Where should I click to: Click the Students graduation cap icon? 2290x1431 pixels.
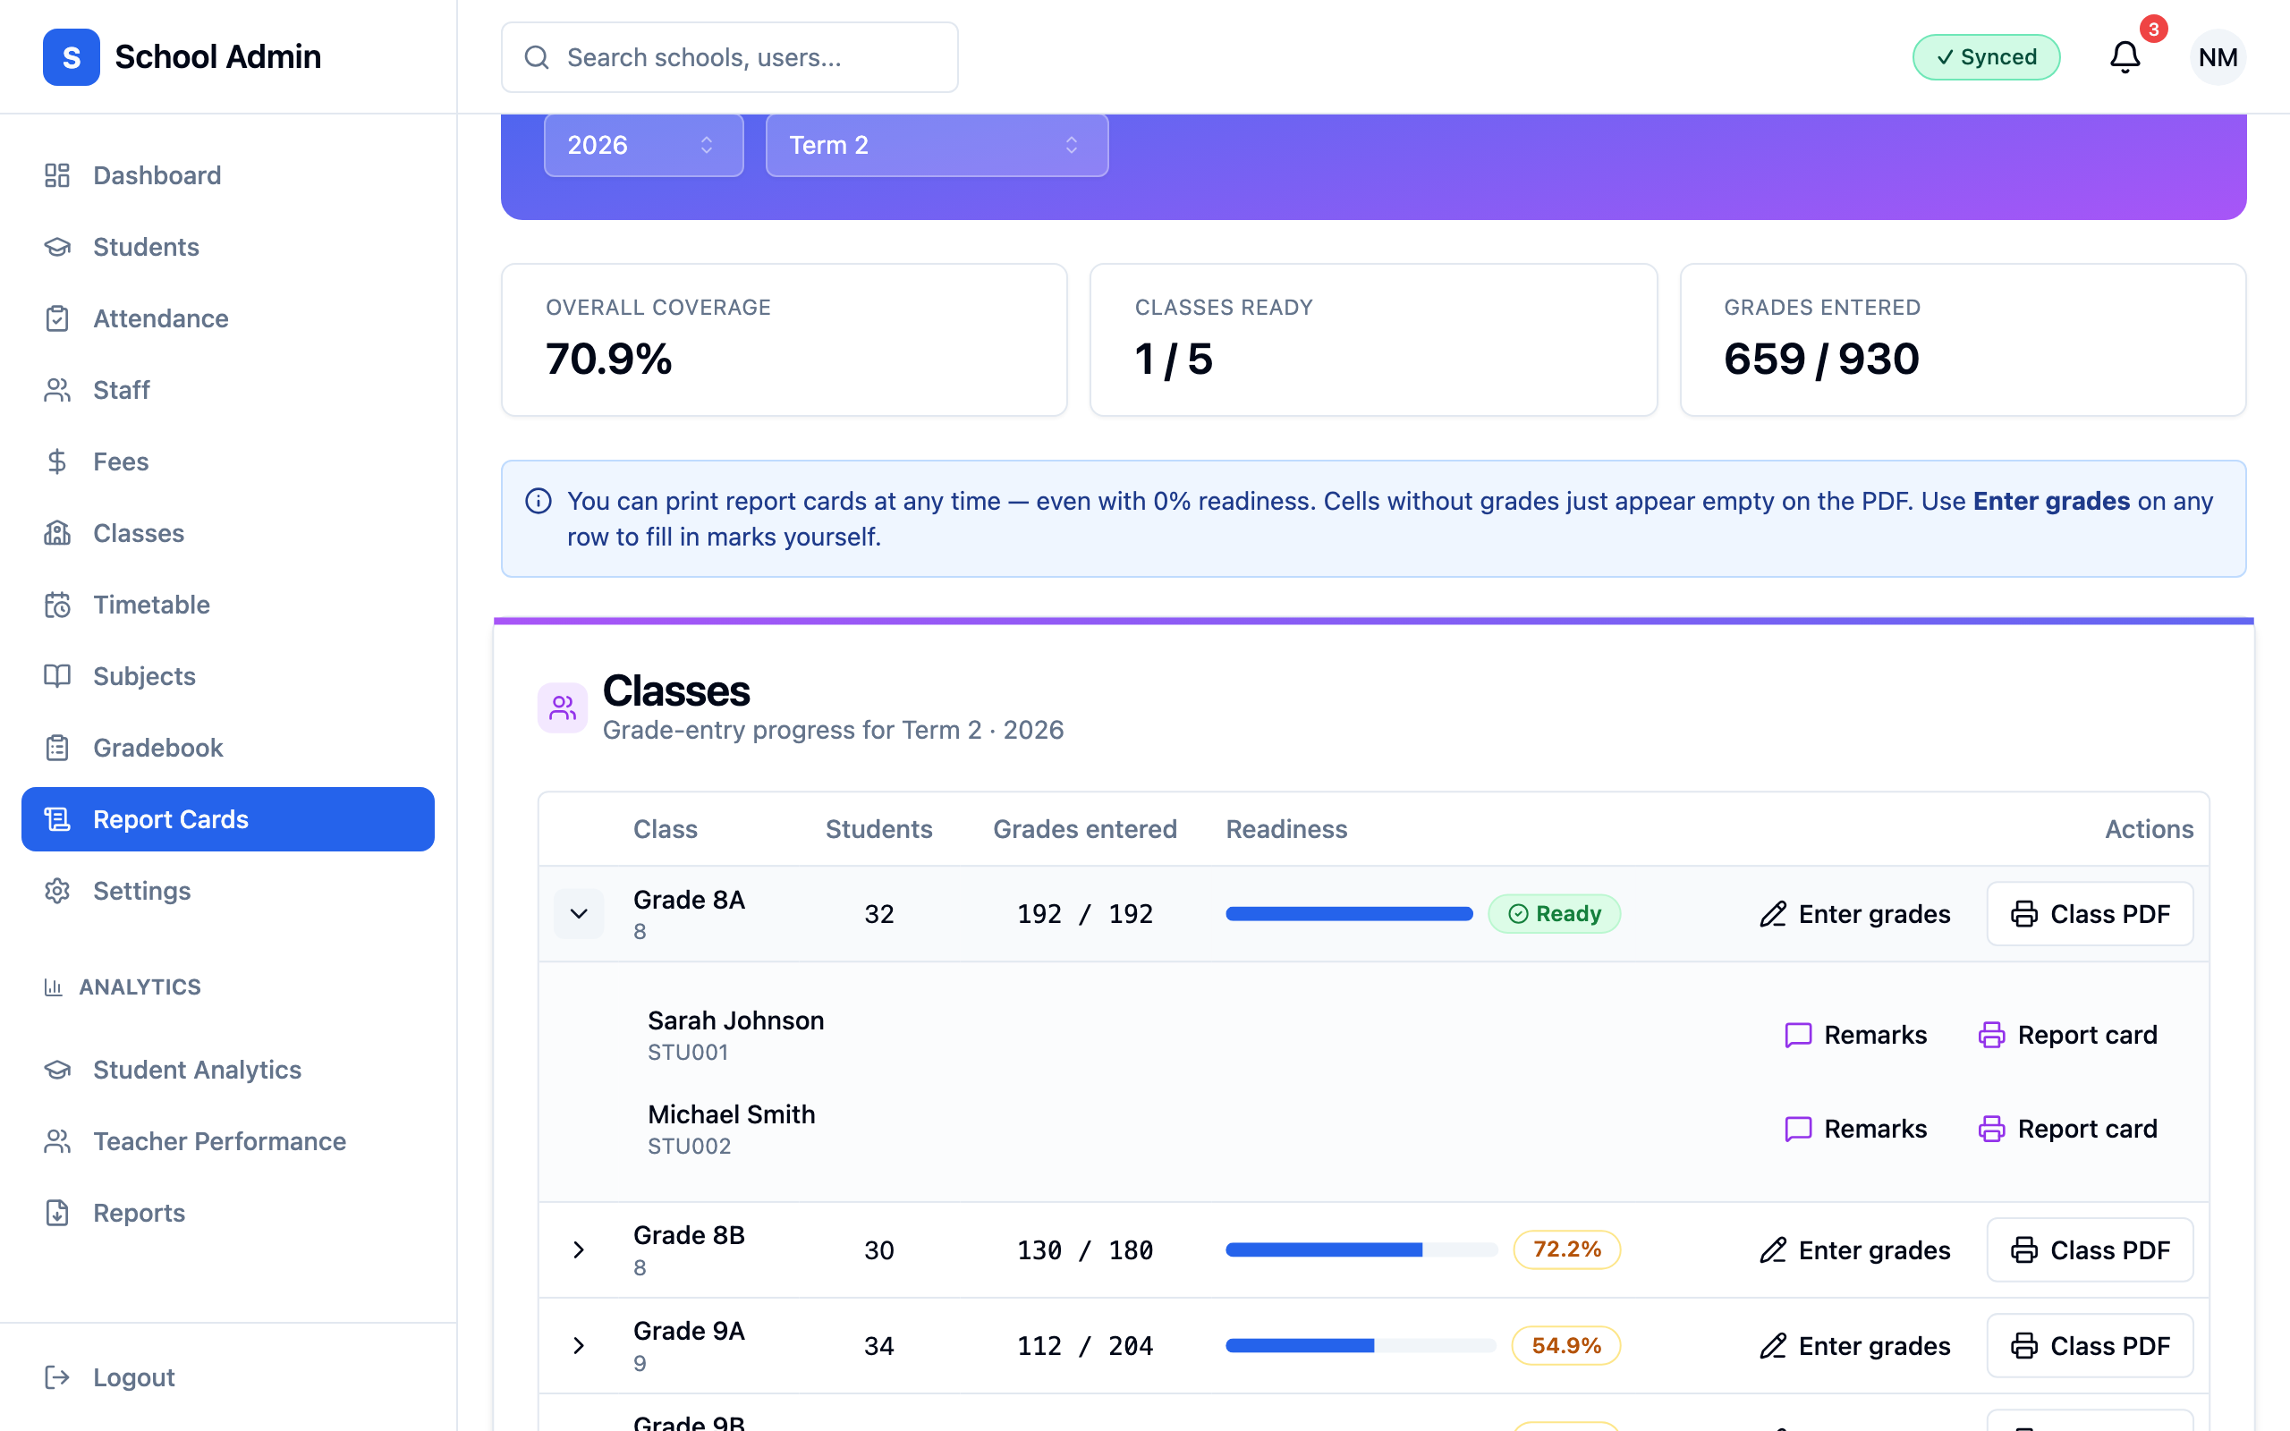[56, 247]
